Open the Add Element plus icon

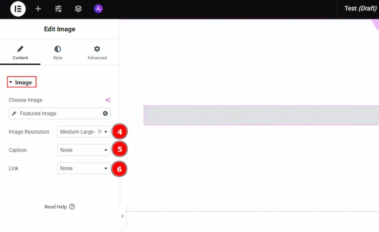tap(38, 9)
